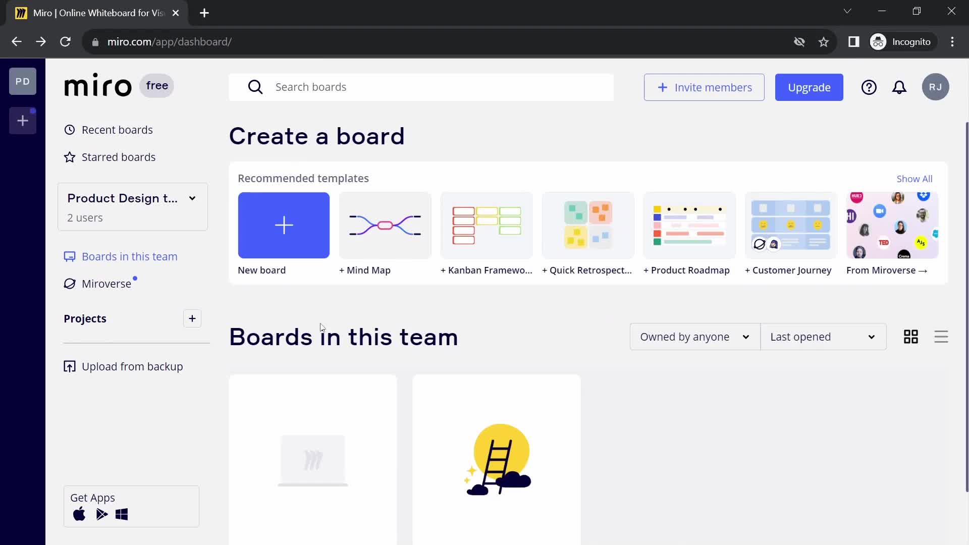This screenshot has height=545, width=969.
Task: Click the Upgrade button
Action: click(810, 87)
